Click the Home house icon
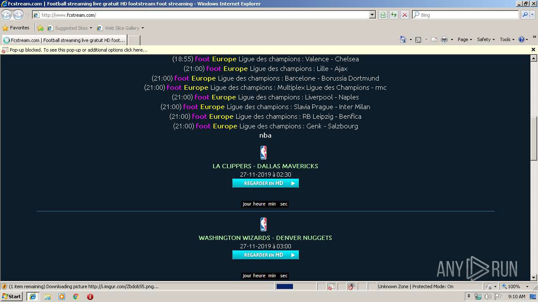538x302 pixels. coord(403,39)
